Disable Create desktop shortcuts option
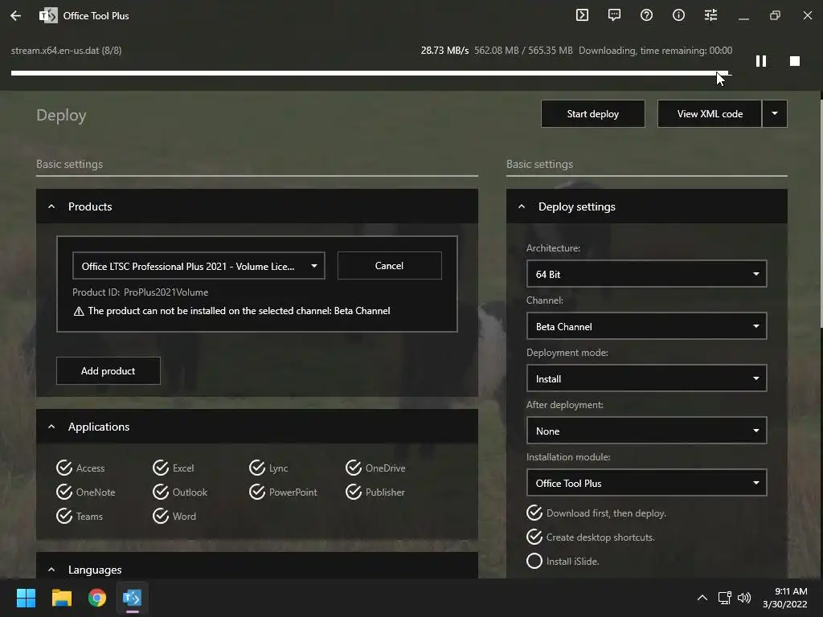Screen dimensions: 823x617 click(591, 537)
